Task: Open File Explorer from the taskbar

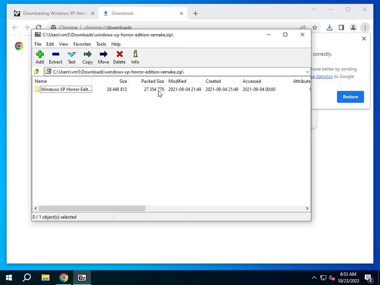Action: [45, 278]
